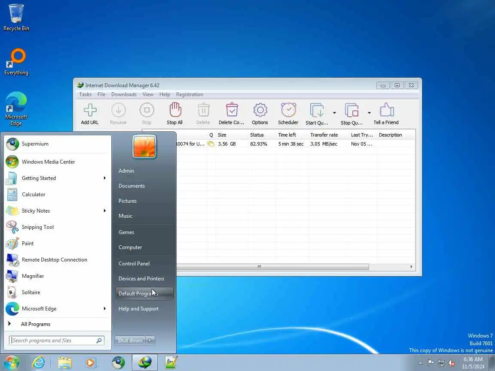Launch Supermium from Start menu
The image size is (495, 371).
tap(58, 144)
